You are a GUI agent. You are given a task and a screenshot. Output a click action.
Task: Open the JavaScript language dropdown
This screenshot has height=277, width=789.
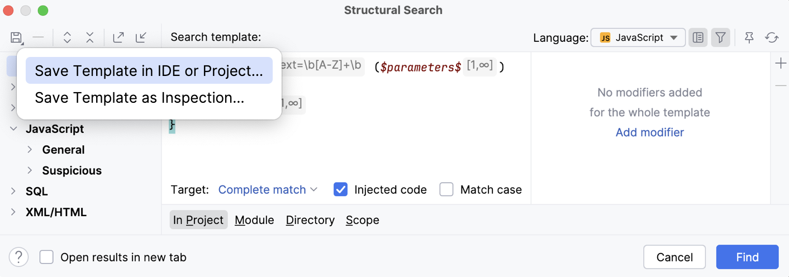638,38
